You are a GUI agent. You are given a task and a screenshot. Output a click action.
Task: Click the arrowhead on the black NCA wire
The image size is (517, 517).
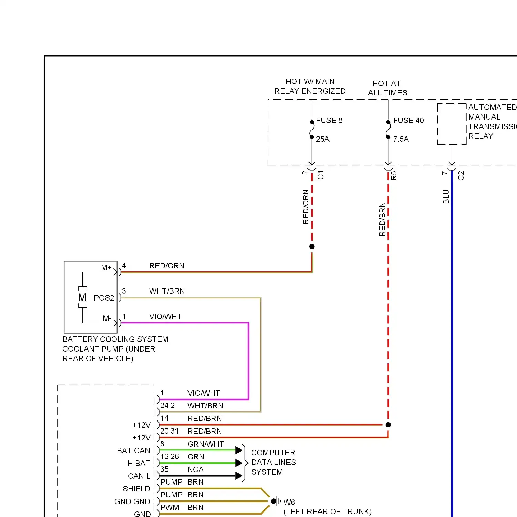pos(239,476)
